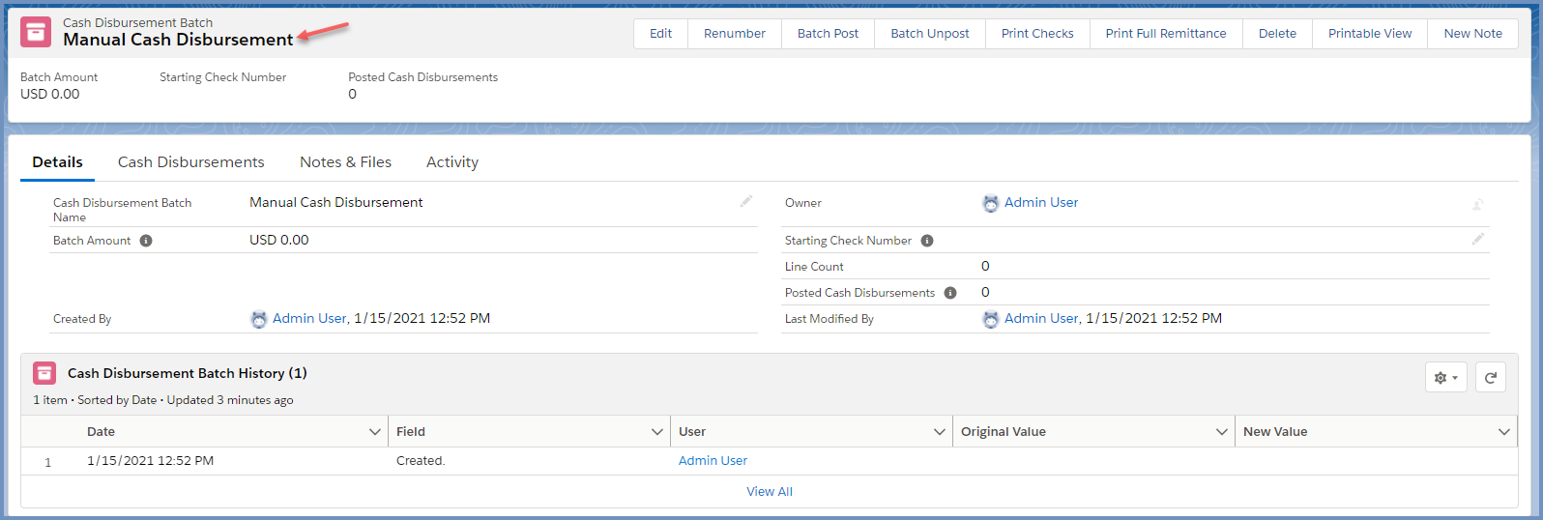Select the Activity tab

point(451,162)
